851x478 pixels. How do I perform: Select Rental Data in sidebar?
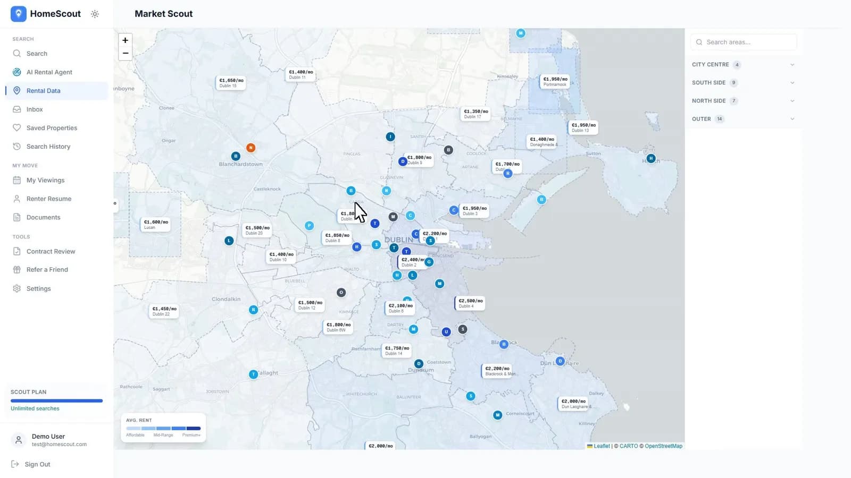point(56,91)
